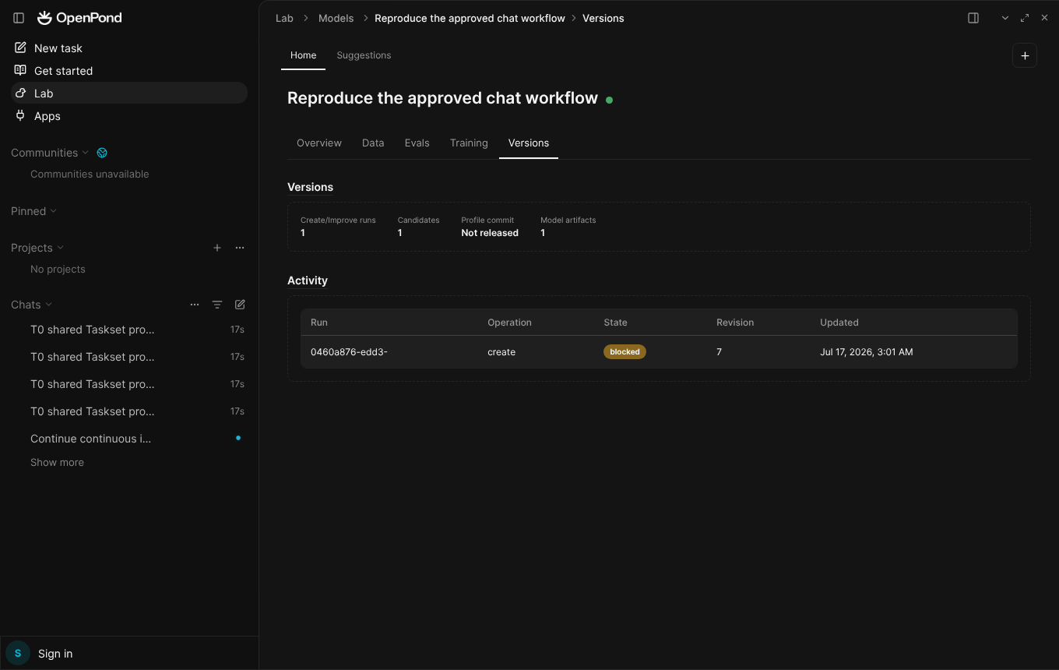1059x670 pixels.
Task: Open the Get started guide
Action: tap(128, 71)
